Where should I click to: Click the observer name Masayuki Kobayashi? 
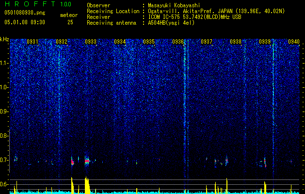[174, 5]
